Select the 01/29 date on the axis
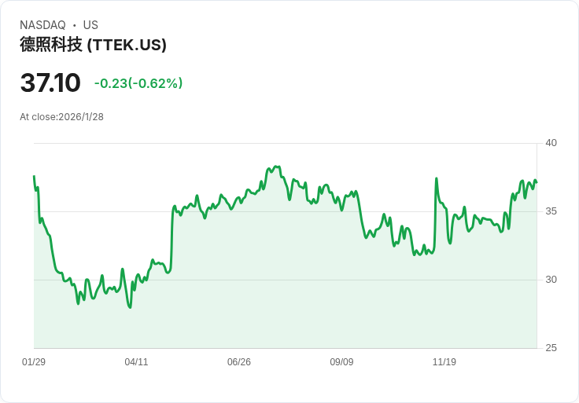 coord(34,362)
